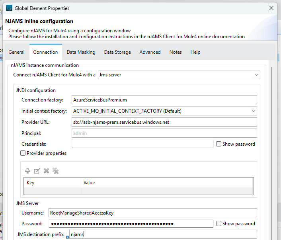Open the Help tab
281x240 pixels.
(195, 52)
